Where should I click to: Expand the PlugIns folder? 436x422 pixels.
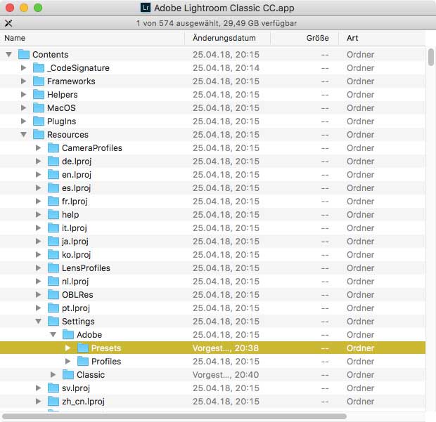coord(24,121)
